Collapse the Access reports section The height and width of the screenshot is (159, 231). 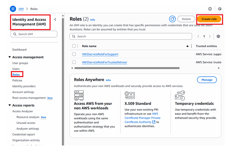(x=10, y=106)
